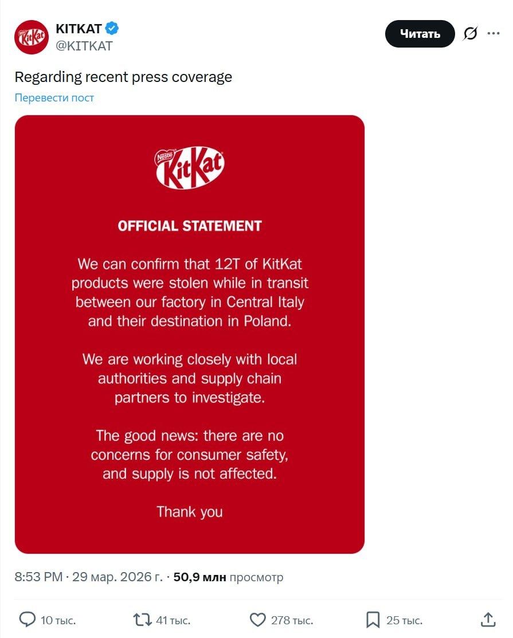513x638 pixels.
Task: Toggle the heart like icon
Action: point(258,620)
